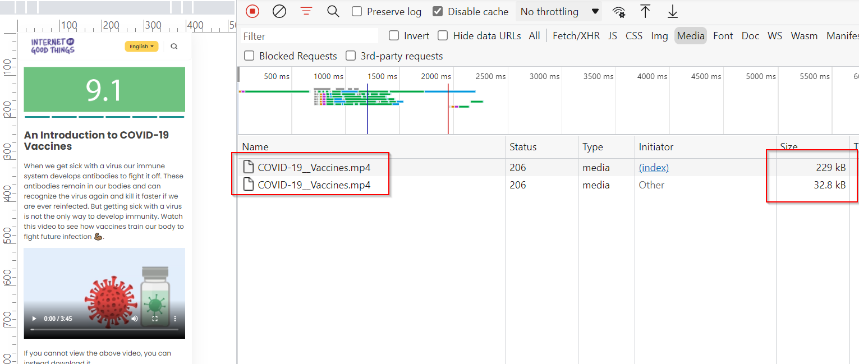Switch to the Img filter tab
Image resolution: width=859 pixels, height=364 pixels.
pyautogui.click(x=659, y=35)
